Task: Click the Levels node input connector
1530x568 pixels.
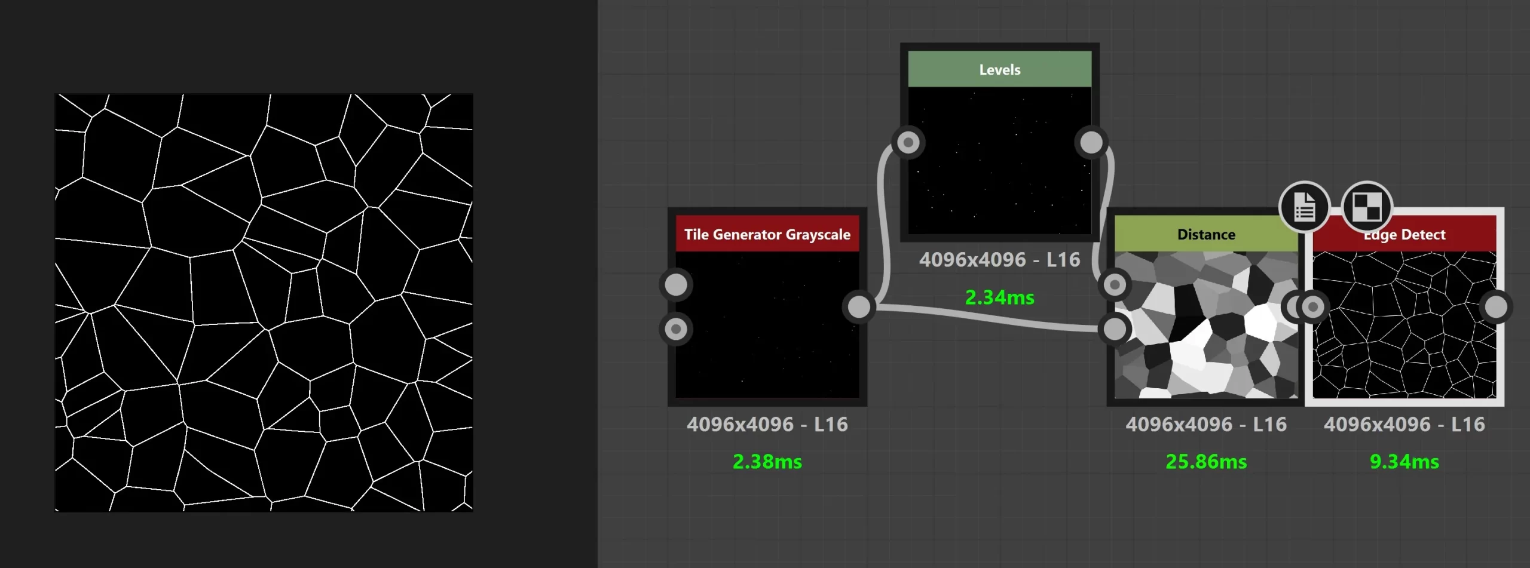Action: pos(908,142)
